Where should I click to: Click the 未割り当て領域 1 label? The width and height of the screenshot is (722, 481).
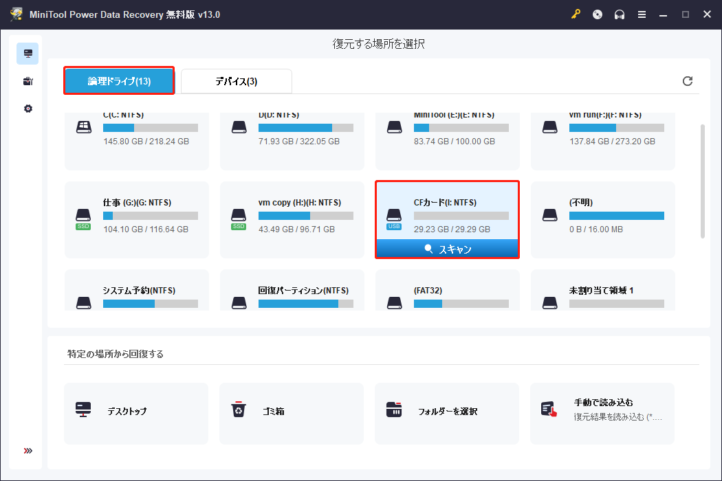(x=602, y=291)
